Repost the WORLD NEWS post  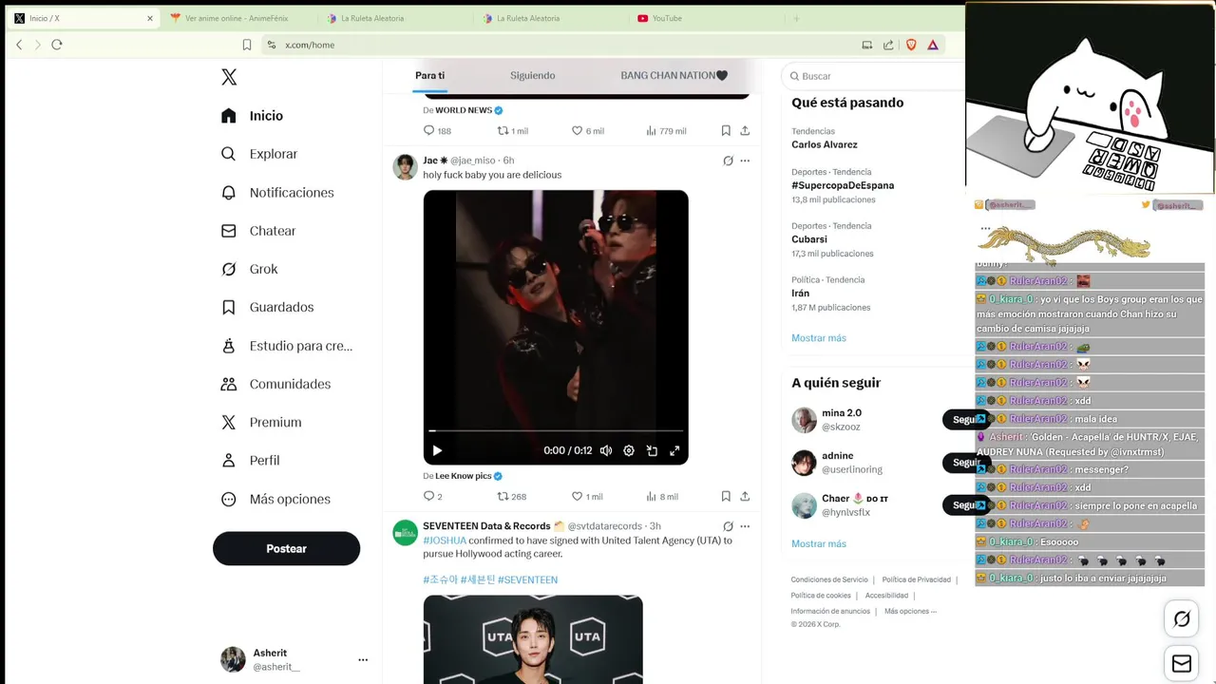(x=513, y=130)
